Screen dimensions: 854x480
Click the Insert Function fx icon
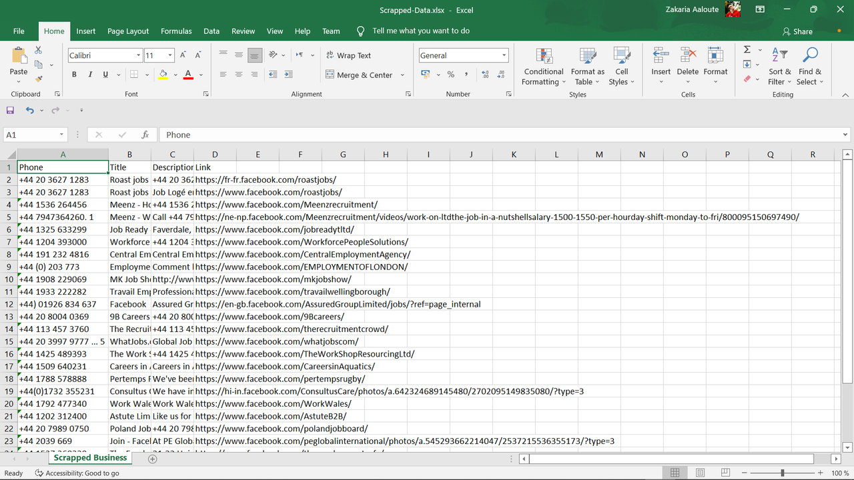point(145,135)
